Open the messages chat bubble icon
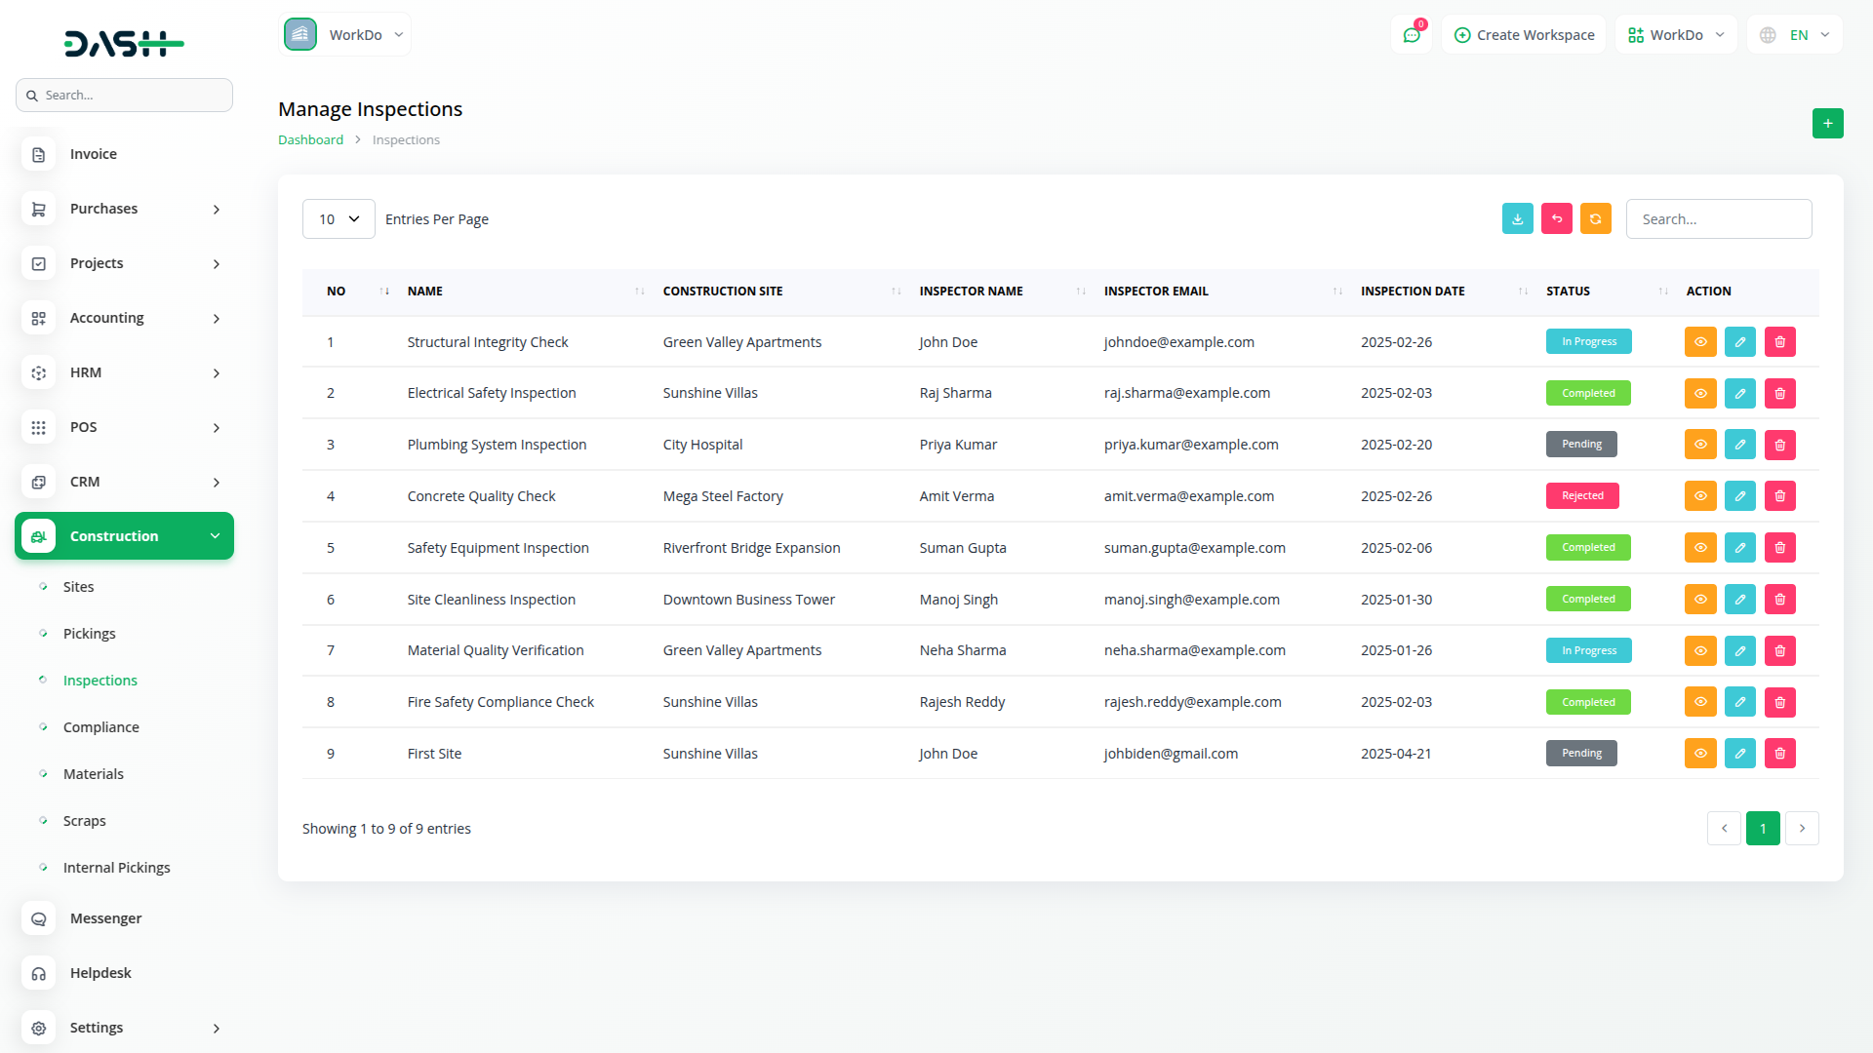Viewport: 1873px width, 1053px height. point(1411,35)
